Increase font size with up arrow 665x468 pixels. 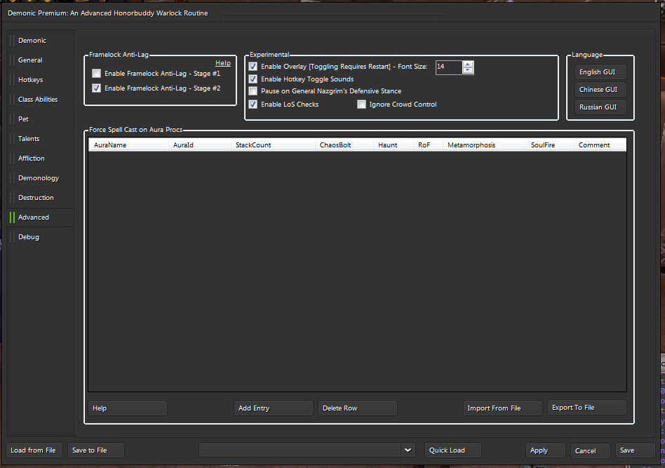[x=468, y=64]
